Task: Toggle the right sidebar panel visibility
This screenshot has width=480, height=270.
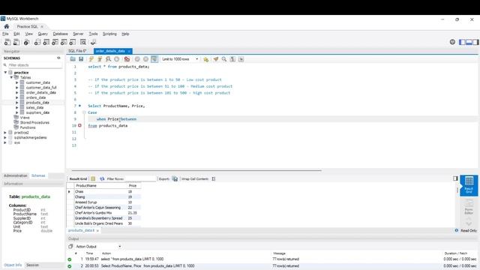Action: coord(475,42)
